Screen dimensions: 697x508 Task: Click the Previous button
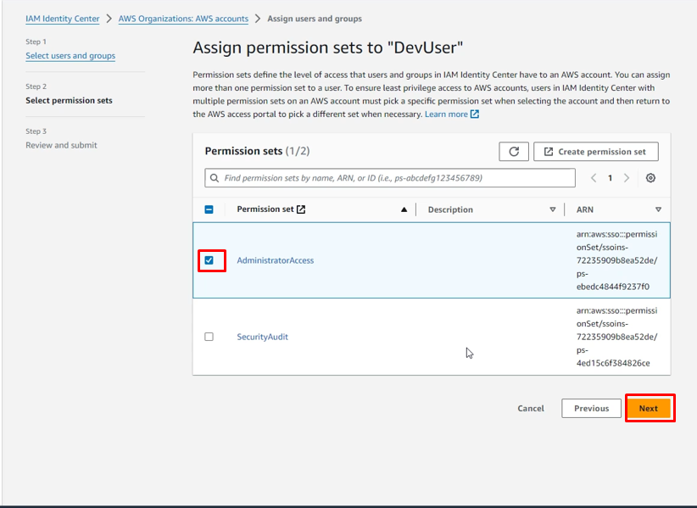tap(591, 408)
